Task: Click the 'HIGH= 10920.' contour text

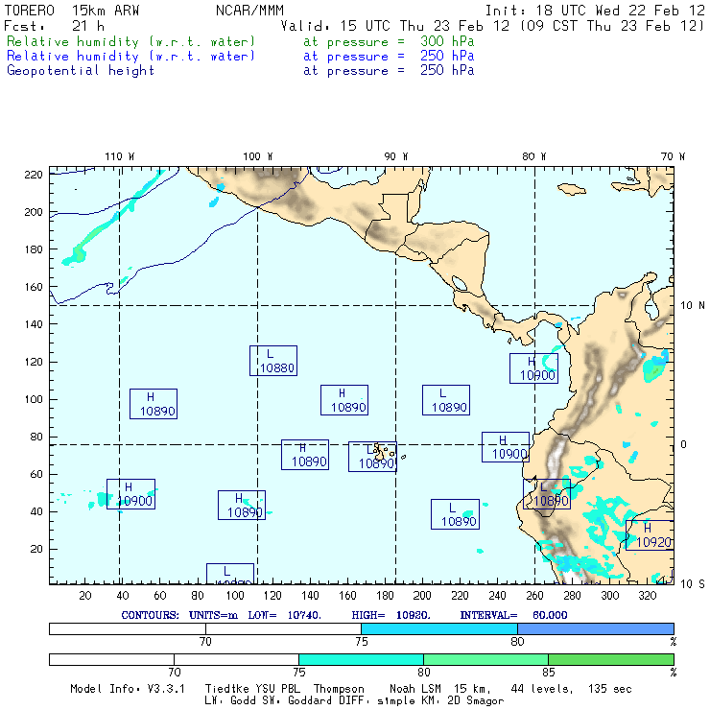Action: pyautogui.click(x=391, y=615)
